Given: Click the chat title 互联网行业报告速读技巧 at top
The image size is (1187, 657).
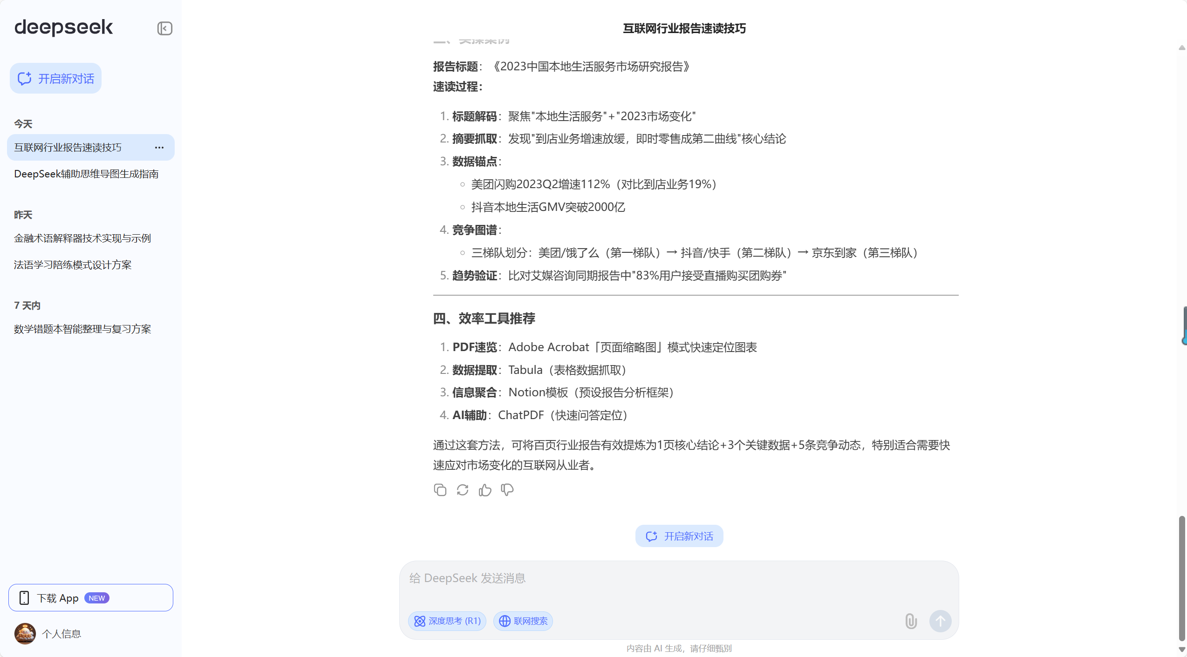Looking at the screenshot, I should pos(684,28).
